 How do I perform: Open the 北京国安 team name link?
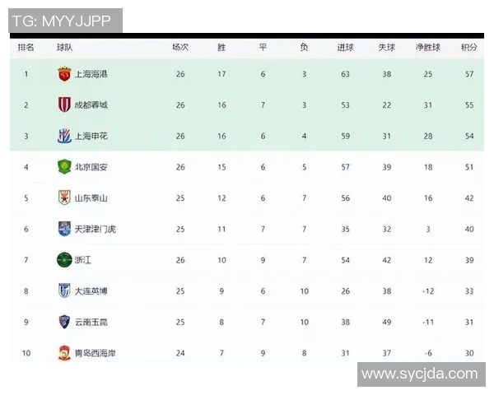coord(91,167)
